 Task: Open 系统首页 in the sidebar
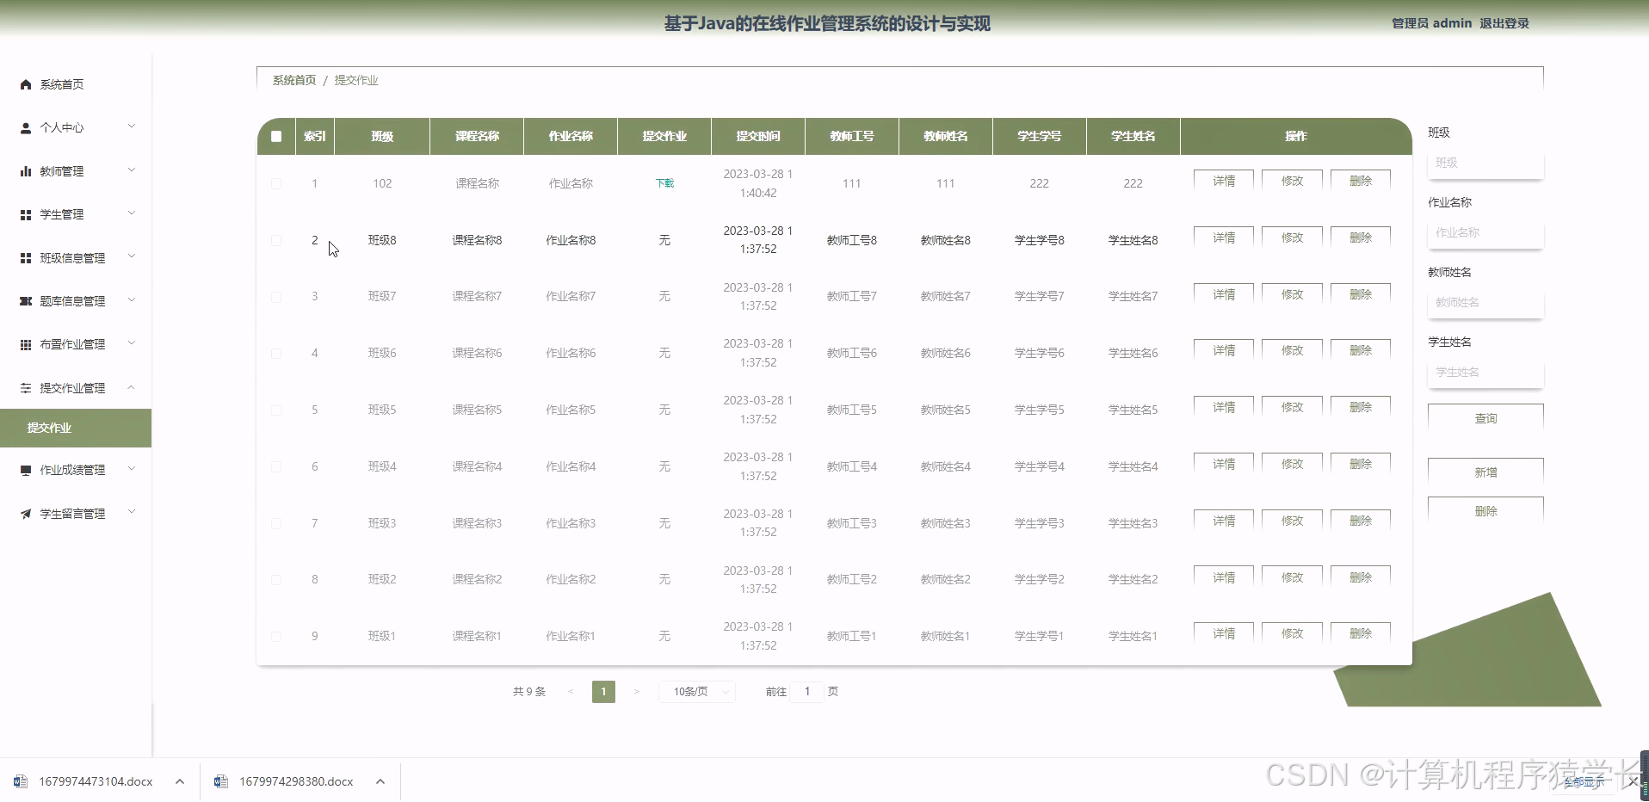[x=62, y=84]
